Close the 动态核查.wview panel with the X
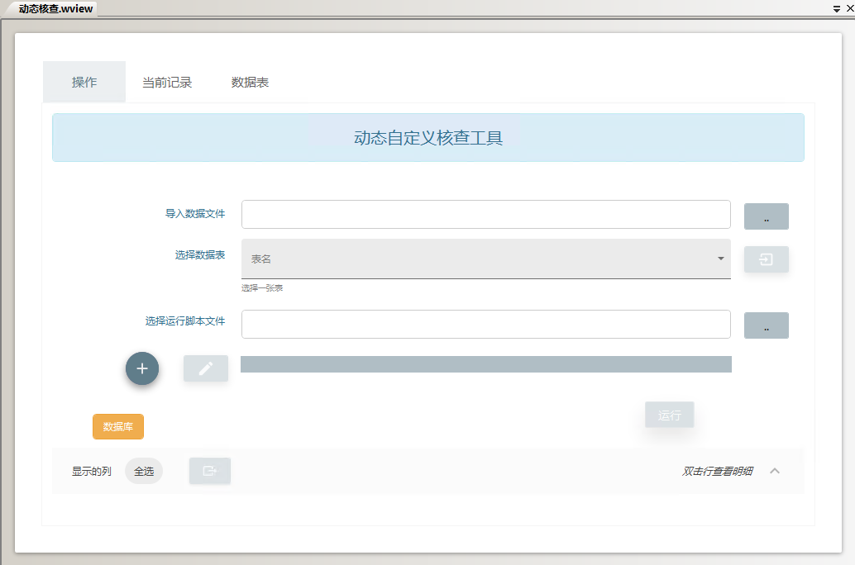 [849, 9]
